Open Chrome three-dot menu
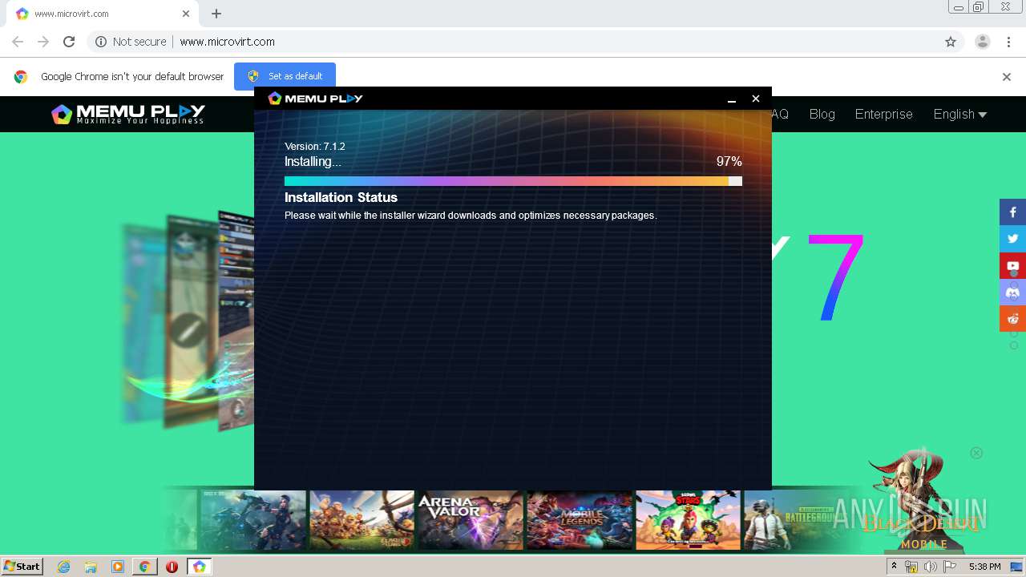The height and width of the screenshot is (577, 1026). pos(1008,42)
